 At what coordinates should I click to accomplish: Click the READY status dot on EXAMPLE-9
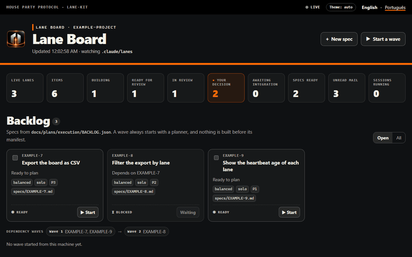click(214, 212)
